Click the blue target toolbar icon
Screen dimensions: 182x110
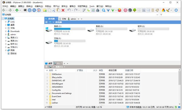click(x=30, y=10)
